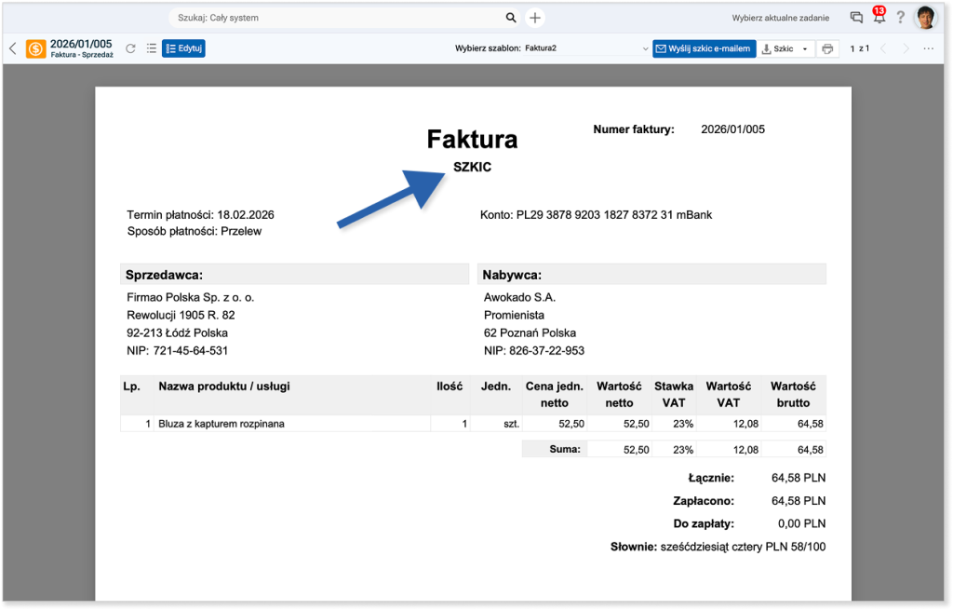Go to the next record arrow
Screen dimensions: 953x610
click(906, 48)
